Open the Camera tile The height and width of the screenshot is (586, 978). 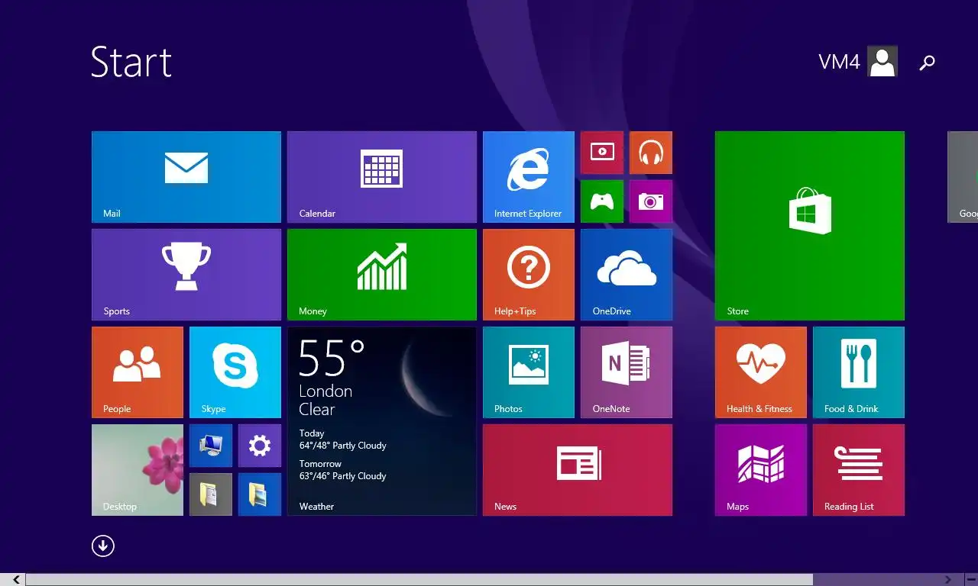pyautogui.click(x=651, y=201)
